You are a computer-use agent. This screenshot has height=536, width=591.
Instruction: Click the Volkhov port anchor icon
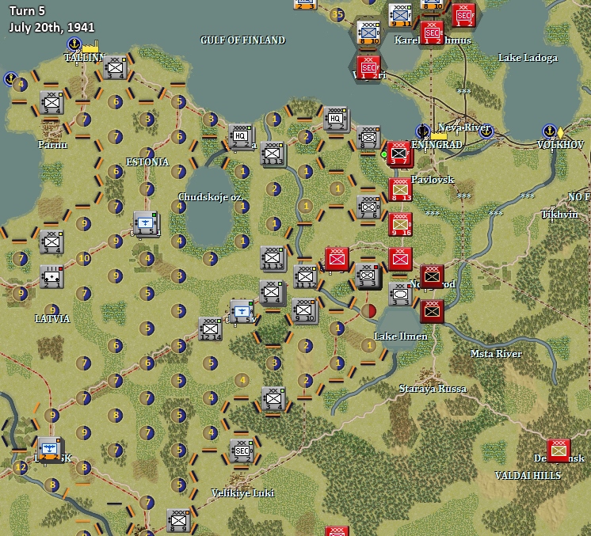point(549,131)
